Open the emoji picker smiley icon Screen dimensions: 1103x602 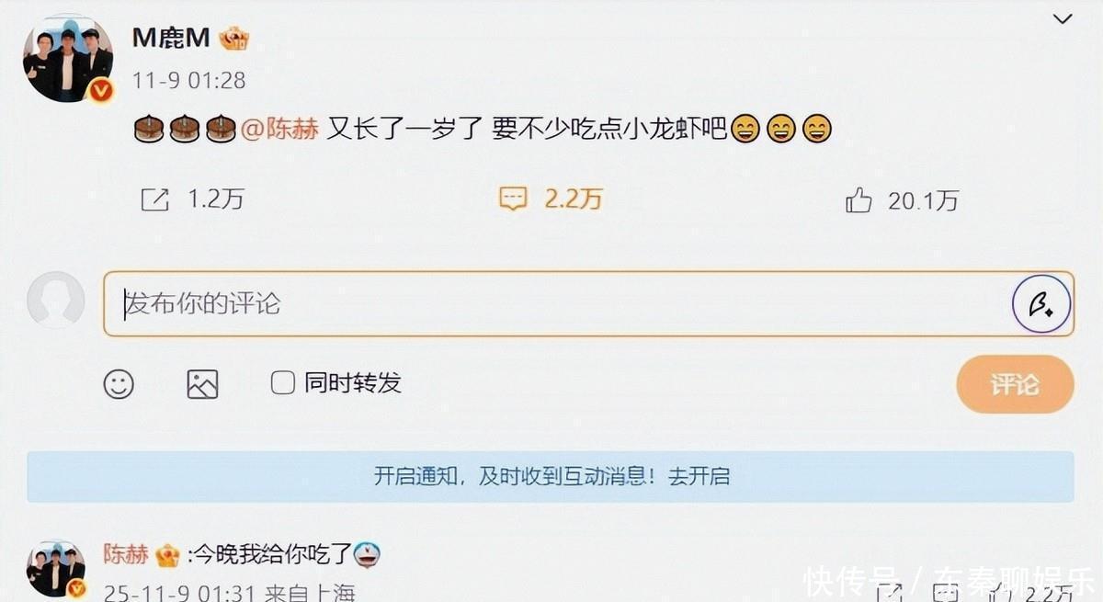click(x=119, y=383)
